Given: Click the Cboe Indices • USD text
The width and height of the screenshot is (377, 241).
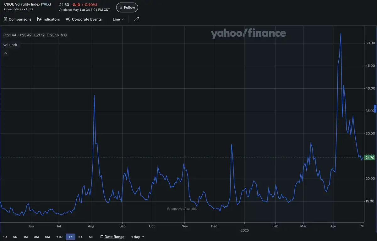Looking at the screenshot, I should click(19, 9).
